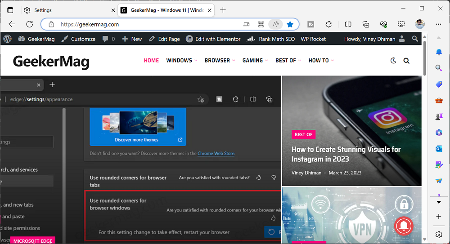Expand the WINDOWS nav menu
Image resolution: width=450 pixels, height=244 pixels.
click(x=181, y=61)
